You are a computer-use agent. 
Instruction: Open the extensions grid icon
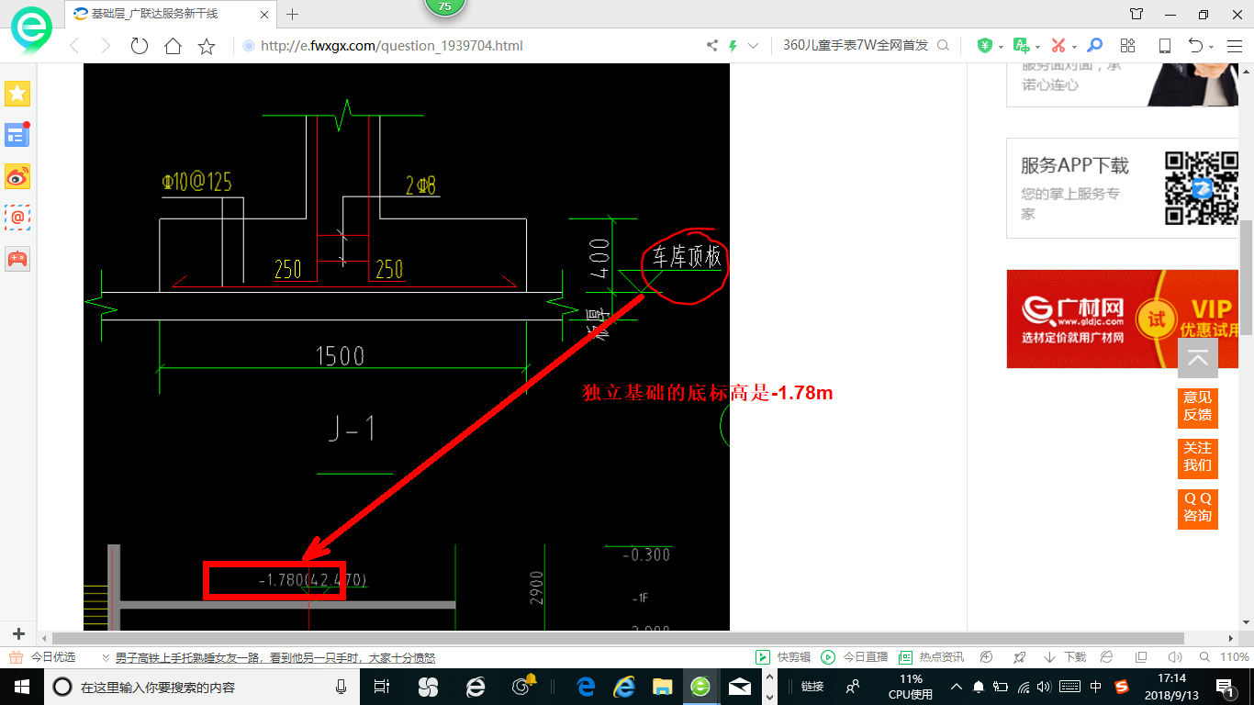(1128, 46)
